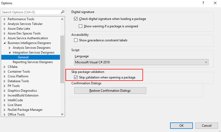Click the help question mark icon
Viewport: 221px width, 132px height.
pos(203,3)
